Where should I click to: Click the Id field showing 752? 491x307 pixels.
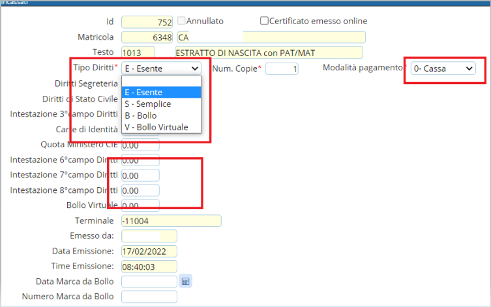(x=147, y=22)
